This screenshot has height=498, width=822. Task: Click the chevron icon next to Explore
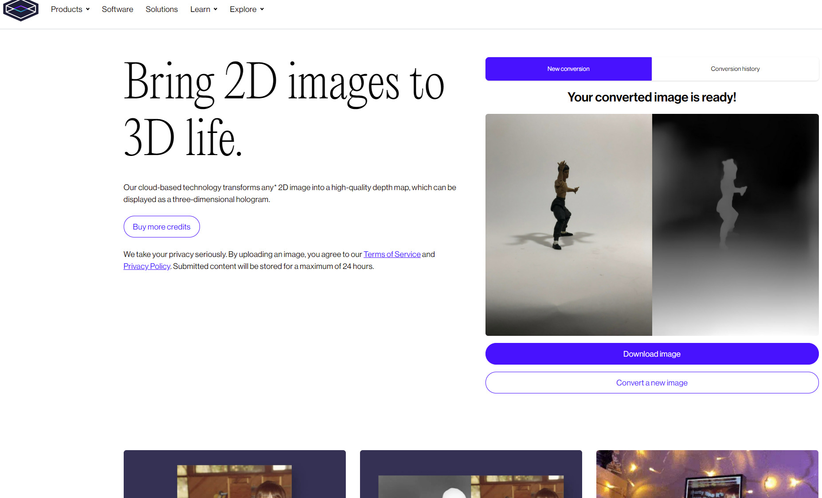click(262, 9)
